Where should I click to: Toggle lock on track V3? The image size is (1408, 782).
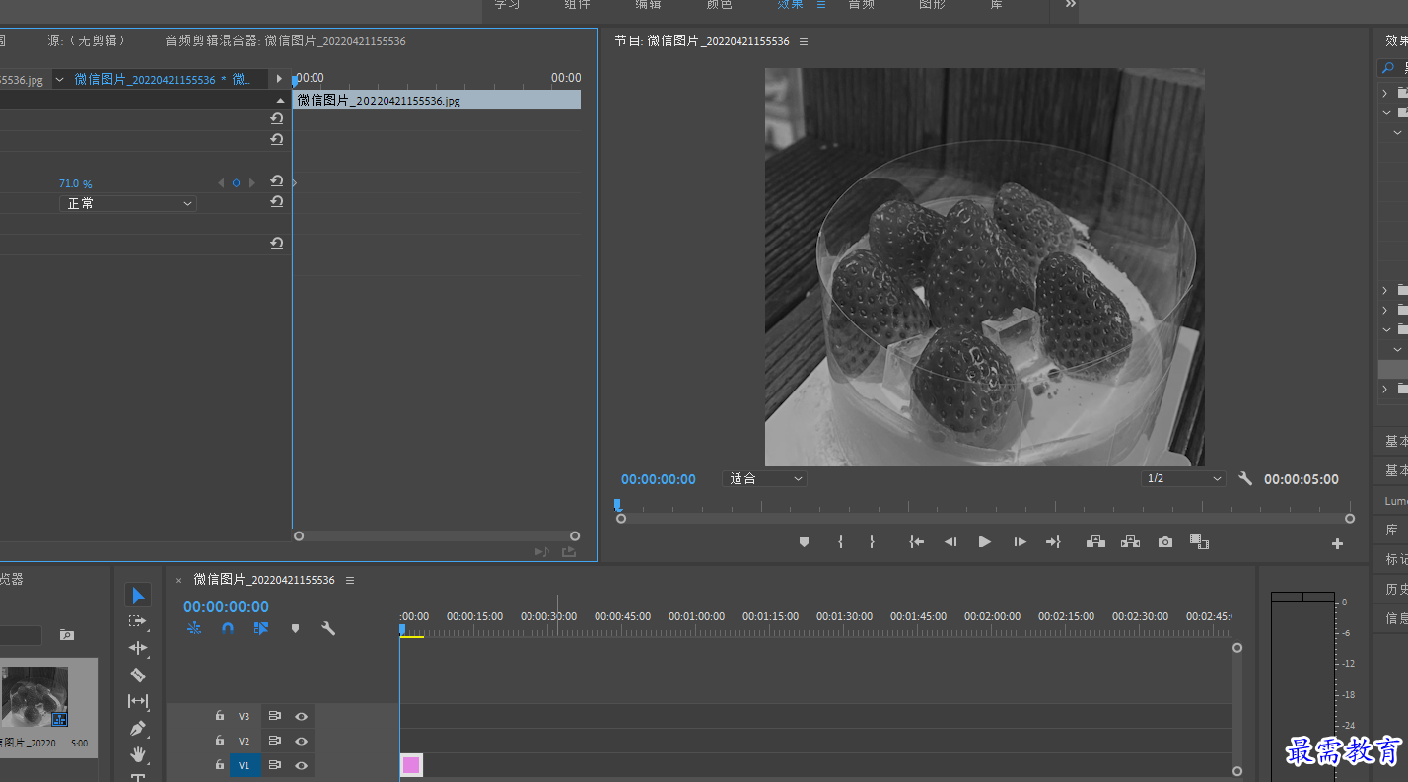coord(220,716)
